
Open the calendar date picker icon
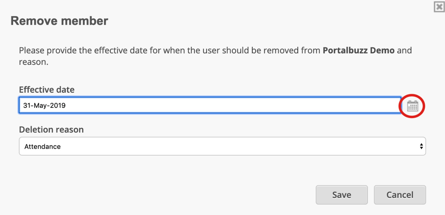pos(412,106)
